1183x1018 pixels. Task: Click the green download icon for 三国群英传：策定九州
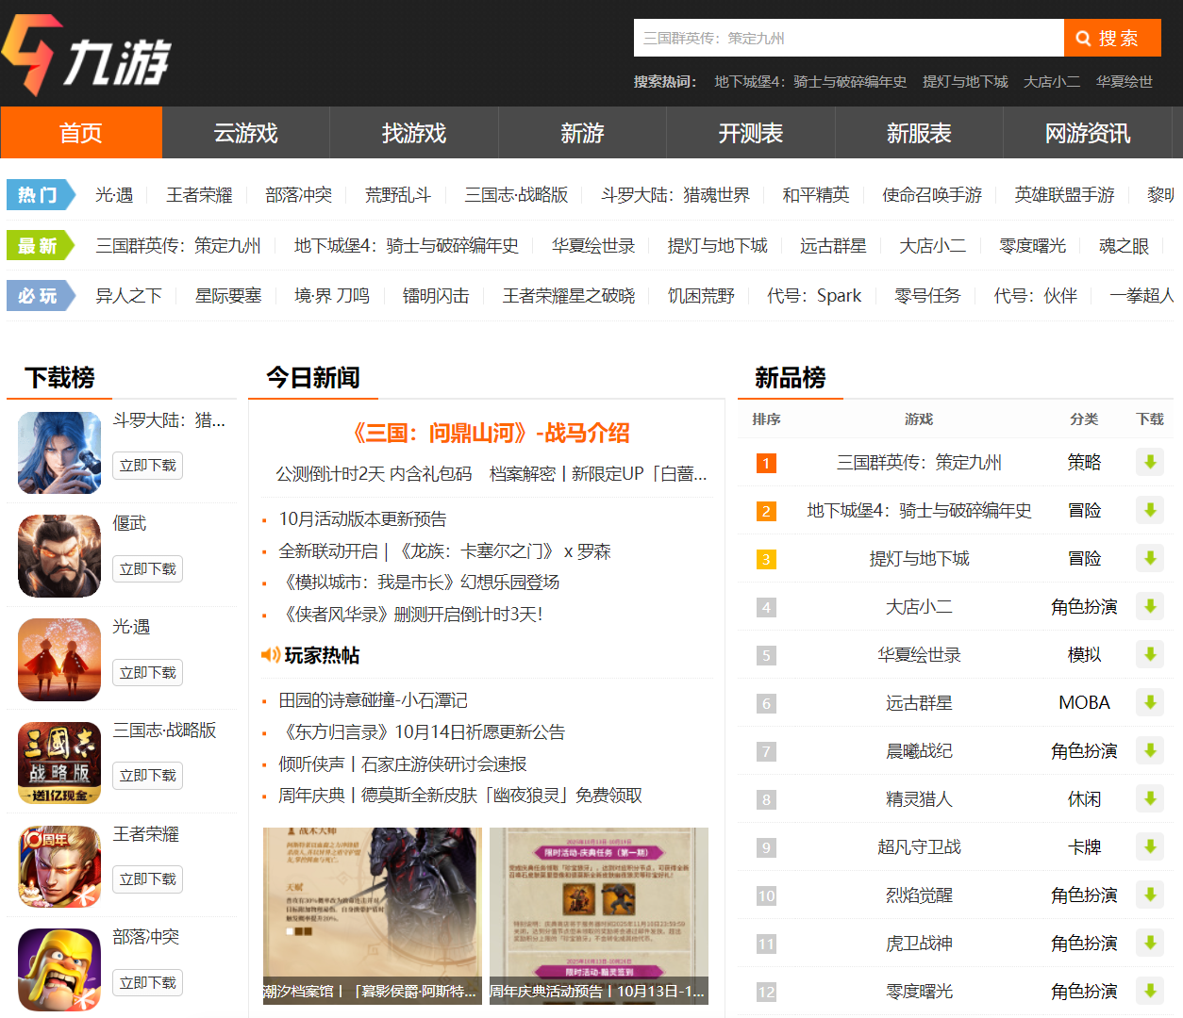(1149, 462)
